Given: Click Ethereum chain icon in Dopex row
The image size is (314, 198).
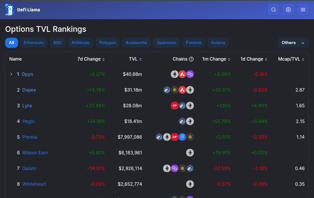Looking at the screenshot, I should point(190,90).
